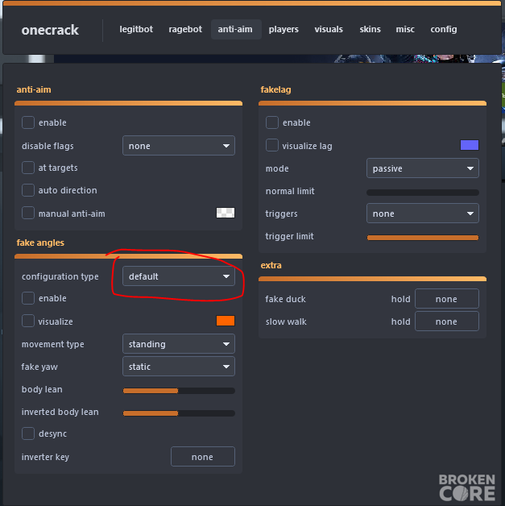The width and height of the screenshot is (505, 506).
Task: Open the config tab
Action: (x=444, y=29)
